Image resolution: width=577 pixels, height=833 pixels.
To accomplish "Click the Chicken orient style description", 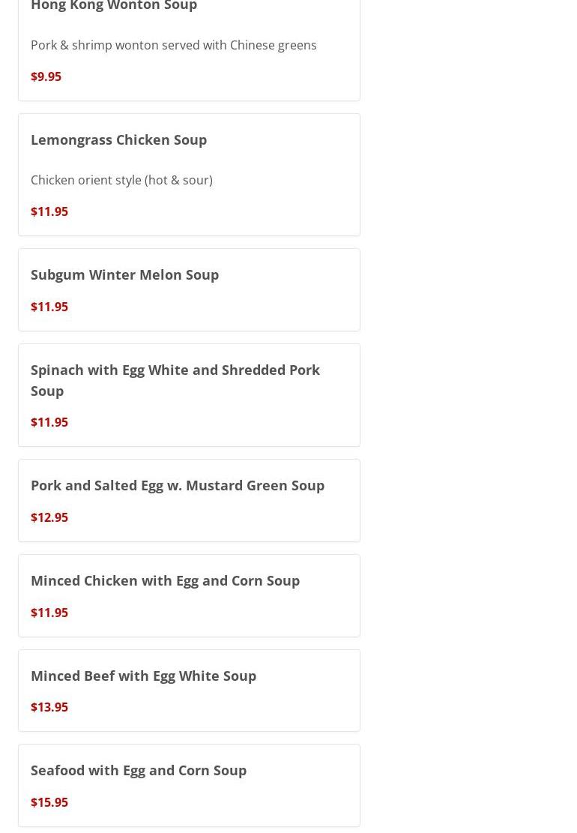I will pos(121,180).
